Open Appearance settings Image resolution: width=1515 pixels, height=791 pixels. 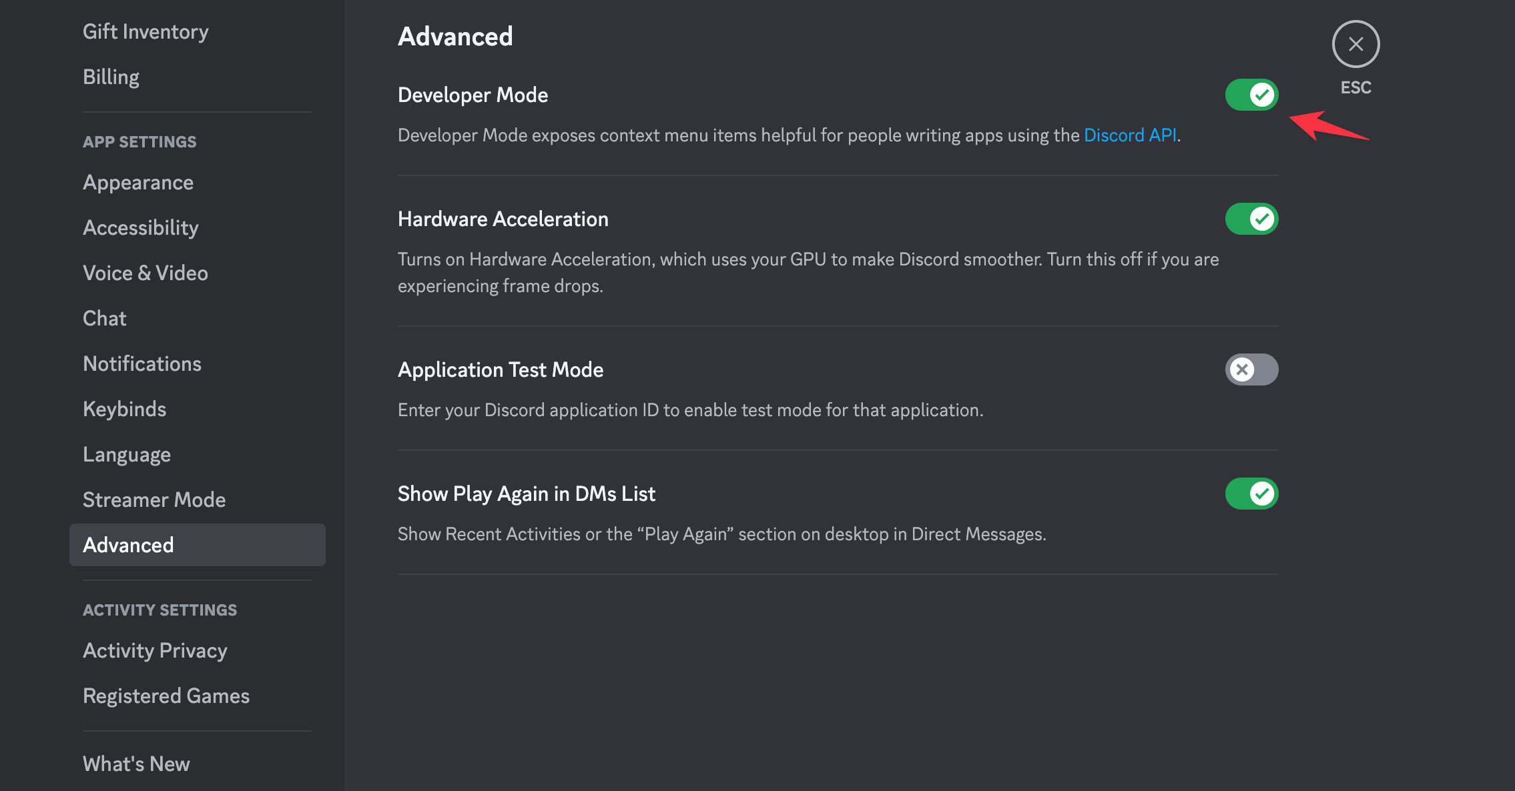(138, 182)
